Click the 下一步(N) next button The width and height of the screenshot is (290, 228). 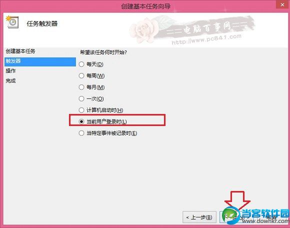coord(234,217)
